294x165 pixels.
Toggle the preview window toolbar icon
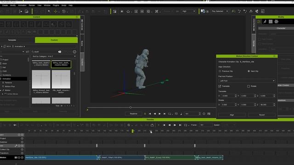tap(115, 11)
